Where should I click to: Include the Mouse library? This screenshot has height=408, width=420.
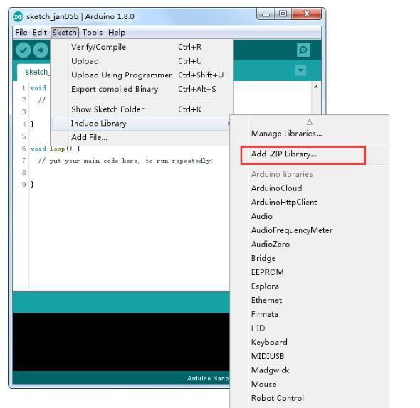(x=310, y=385)
